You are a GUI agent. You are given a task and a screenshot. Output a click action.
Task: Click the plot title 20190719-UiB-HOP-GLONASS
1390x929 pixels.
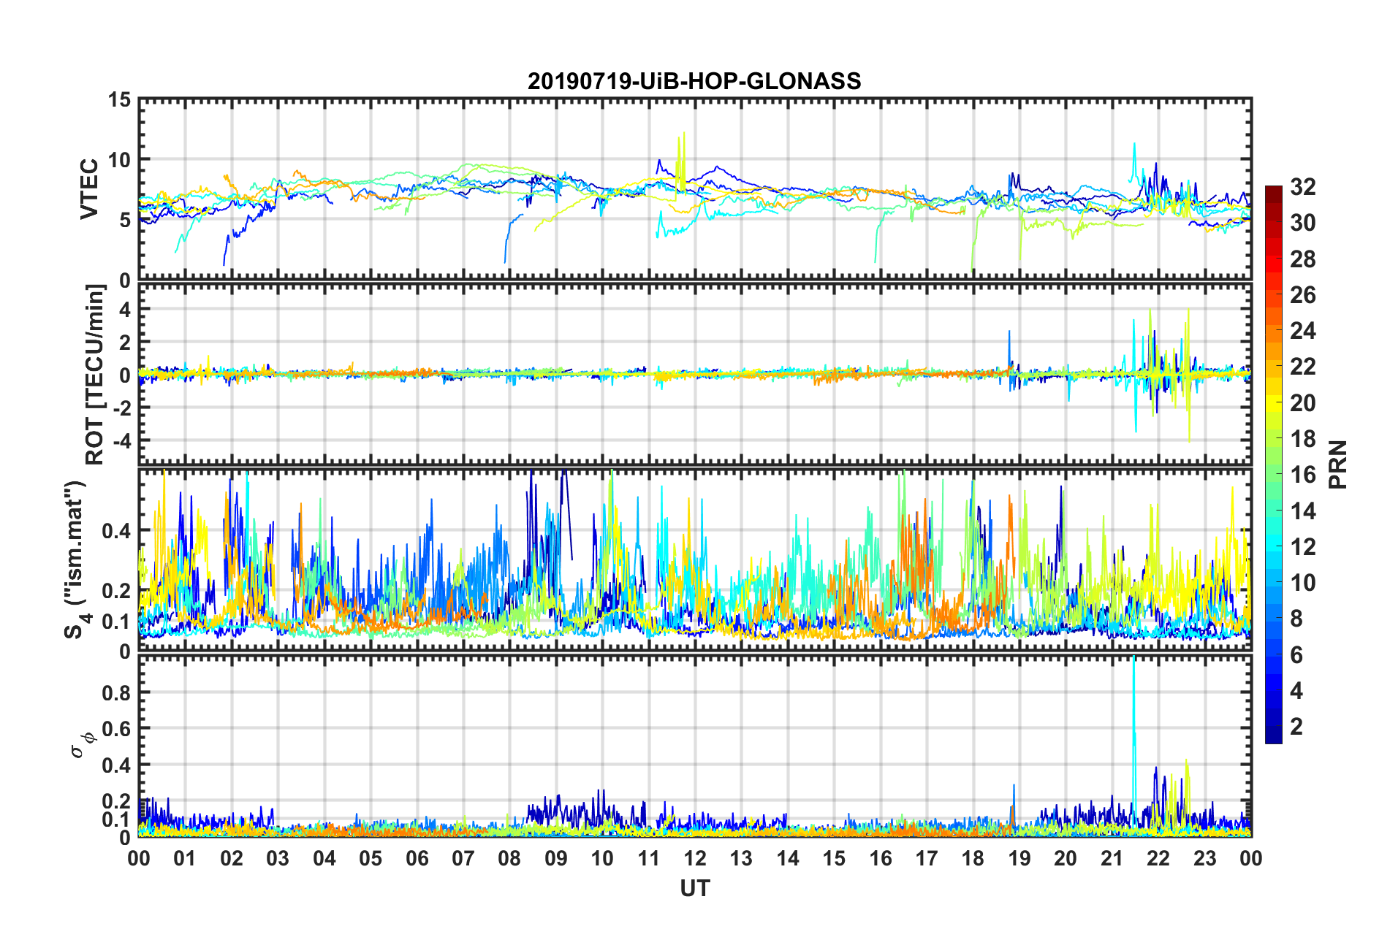coord(694,81)
